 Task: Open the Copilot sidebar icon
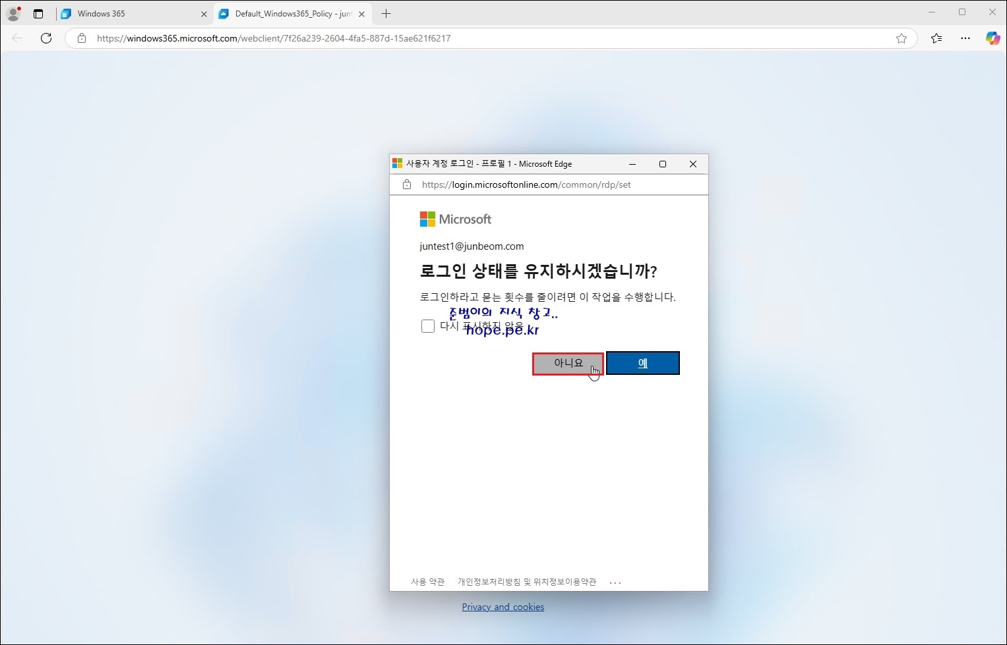(992, 38)
